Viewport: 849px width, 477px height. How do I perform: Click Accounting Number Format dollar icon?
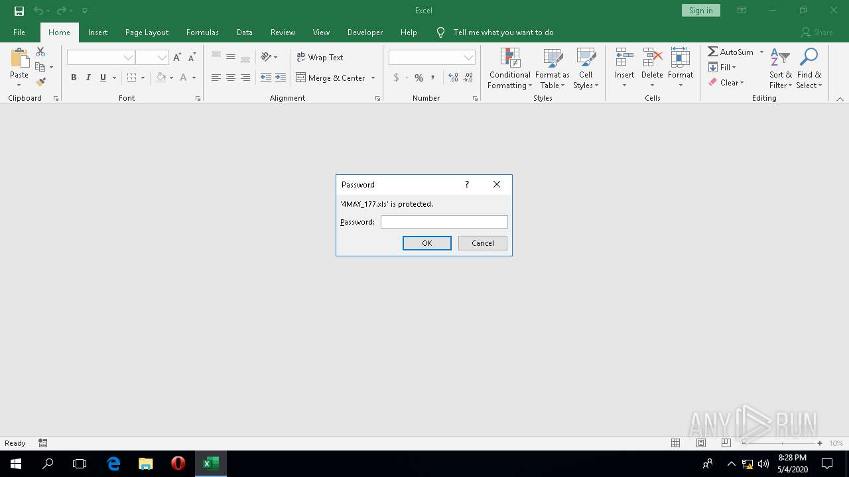click(396, 78)
